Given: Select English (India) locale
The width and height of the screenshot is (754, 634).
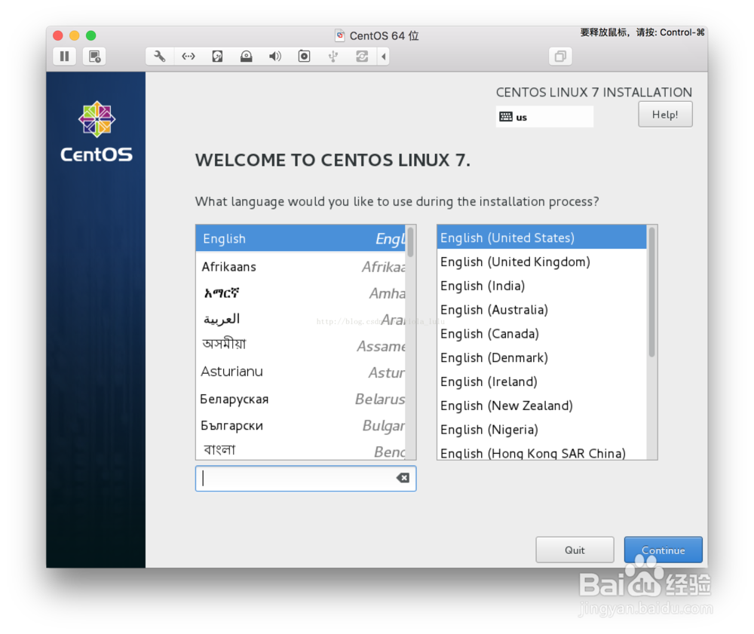Looking at the screenshot, I should [x=541, y=286].
